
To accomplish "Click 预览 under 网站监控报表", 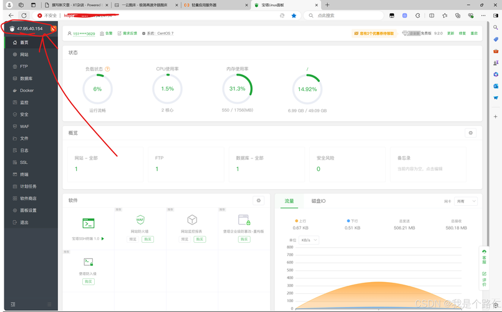I will pyautogui.click(x=185, y=239).
